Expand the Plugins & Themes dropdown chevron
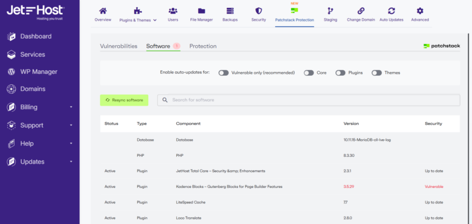The width and height of the screenshot is (472, 224). 155,20
